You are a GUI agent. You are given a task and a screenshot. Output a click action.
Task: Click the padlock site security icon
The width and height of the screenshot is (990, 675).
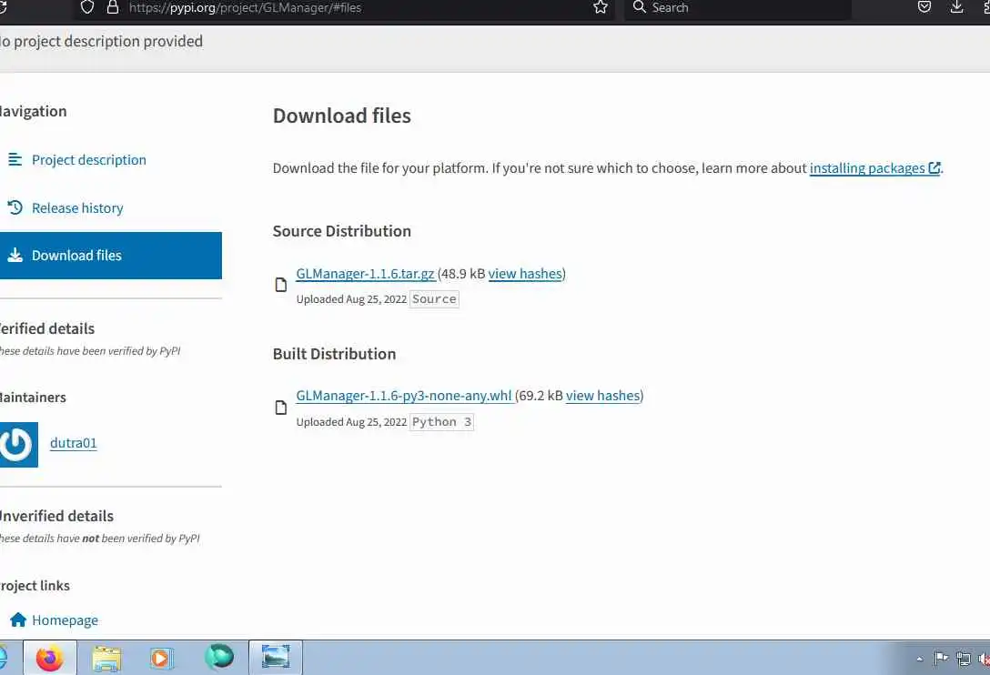113,7
